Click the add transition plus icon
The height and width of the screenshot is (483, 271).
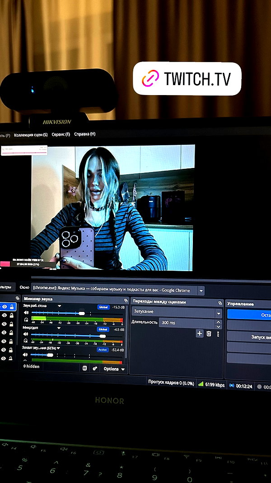200,333
